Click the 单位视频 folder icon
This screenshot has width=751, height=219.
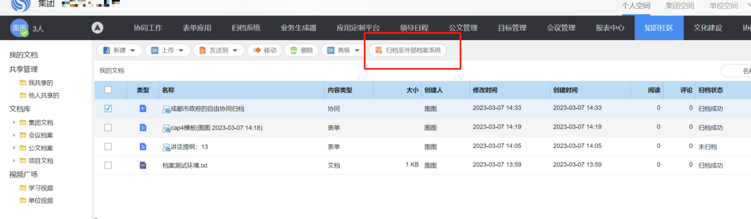pos(23,200)
